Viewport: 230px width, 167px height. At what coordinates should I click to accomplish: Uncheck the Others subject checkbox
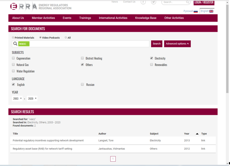(x=82, y=64)
